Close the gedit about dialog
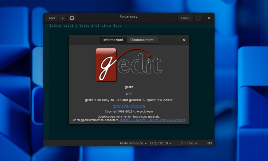 pyautogui.click(x=183, y=40)
